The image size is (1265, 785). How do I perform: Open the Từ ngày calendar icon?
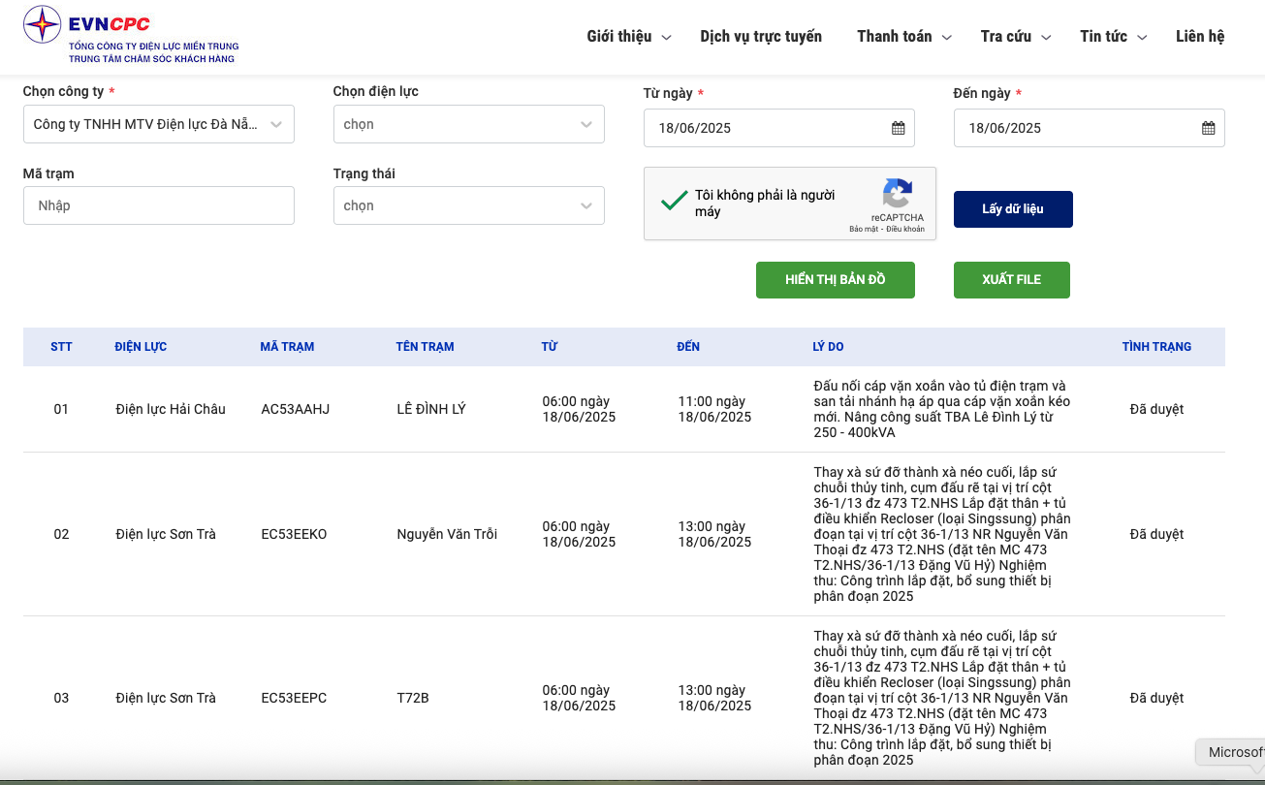tap(898, 128)
